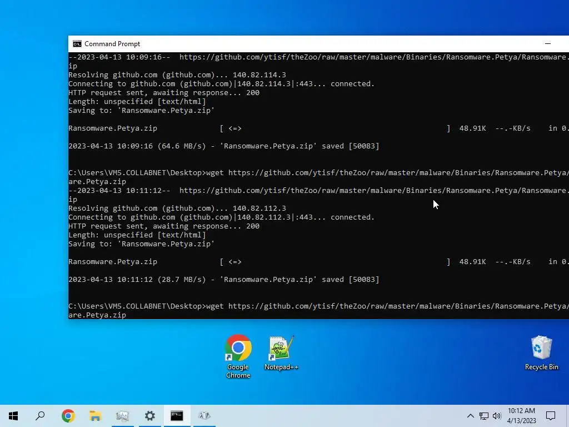Click last wget command prompt line

[x=318, y=310]
